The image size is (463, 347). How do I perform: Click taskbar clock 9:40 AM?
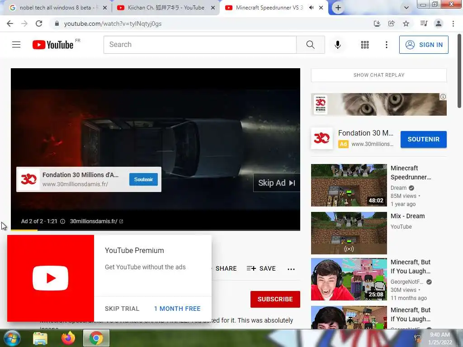440,338
